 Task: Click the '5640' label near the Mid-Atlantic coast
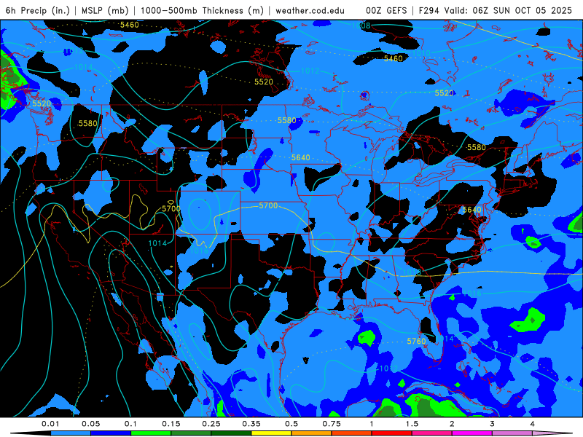click(472, 210)
